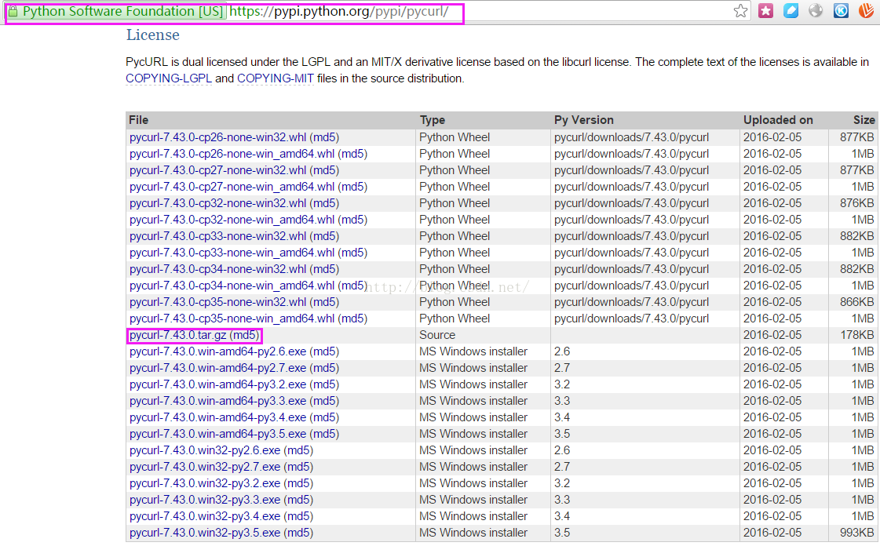
Task: Open md5 link for win-amd64-py2.7.exe
Action: 324,368
